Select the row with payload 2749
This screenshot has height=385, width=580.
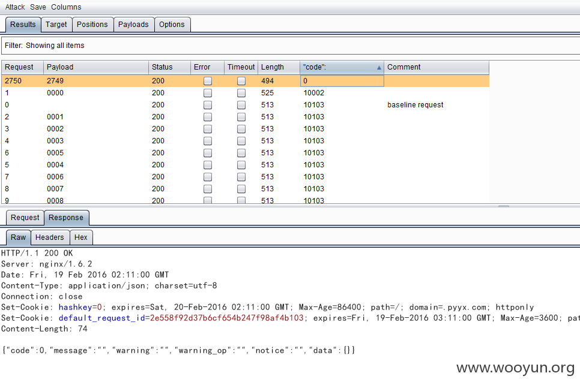[245, 81]
